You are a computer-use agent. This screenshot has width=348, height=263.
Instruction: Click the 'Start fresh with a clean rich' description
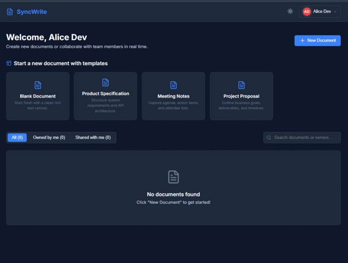point(38,106)
